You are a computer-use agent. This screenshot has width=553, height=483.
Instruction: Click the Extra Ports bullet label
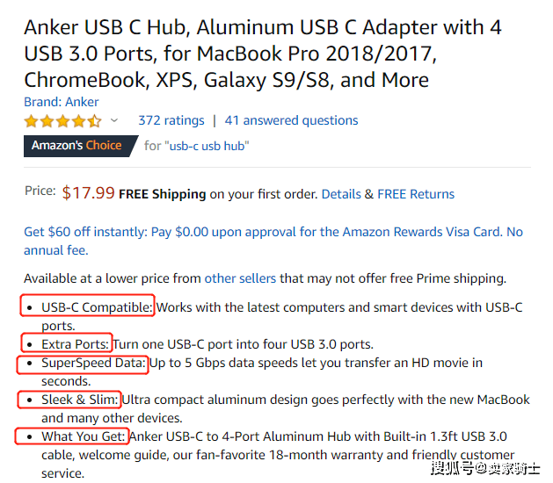click(x=75, y=344)
